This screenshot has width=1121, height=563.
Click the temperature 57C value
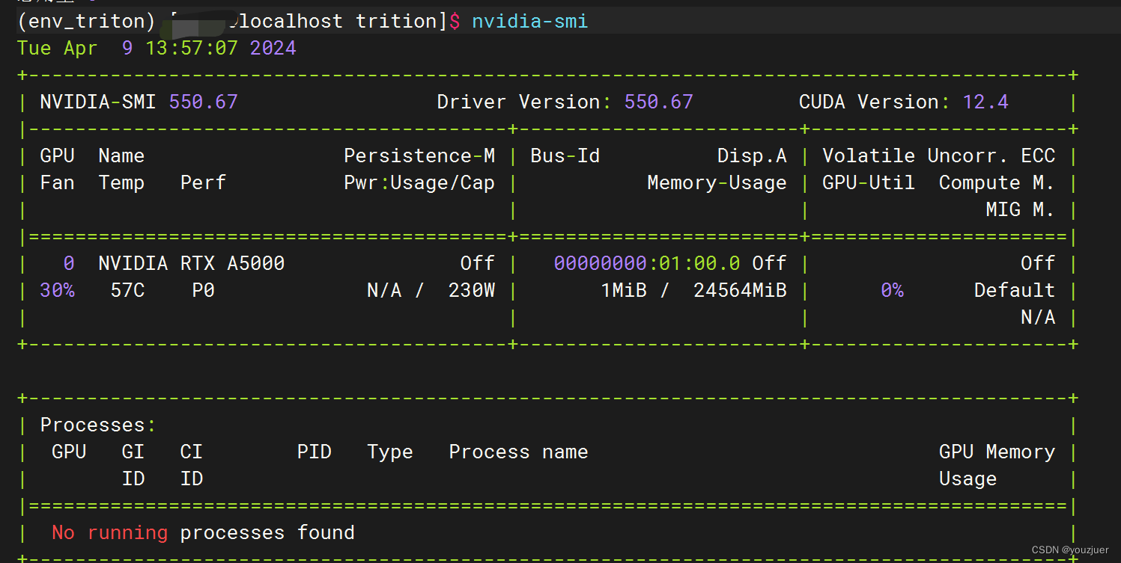(127, 290)
